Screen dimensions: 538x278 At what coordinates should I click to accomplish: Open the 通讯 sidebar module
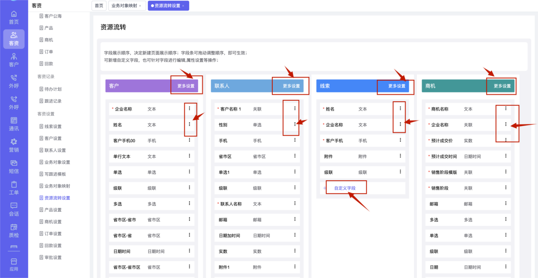click(x=14, y=124)
